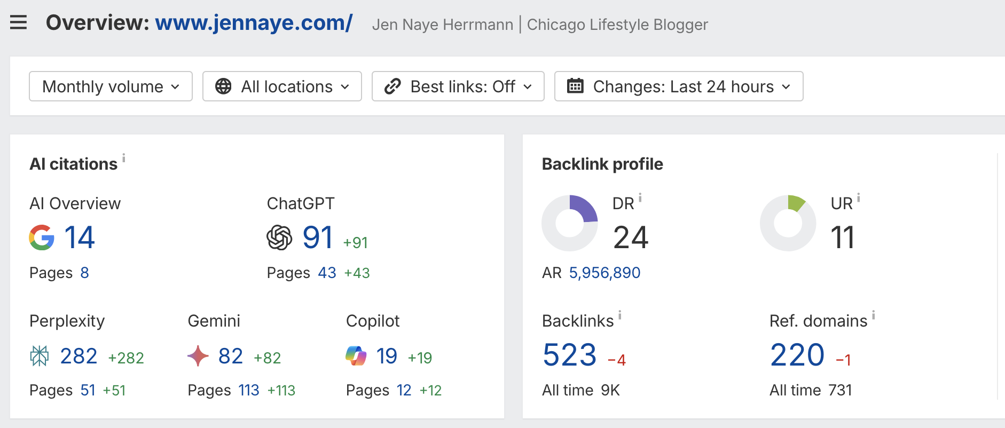This screenshot has width=1005, height=428.
Task: Click the Perplexity change value +282
Action: (x=126, y=358)
